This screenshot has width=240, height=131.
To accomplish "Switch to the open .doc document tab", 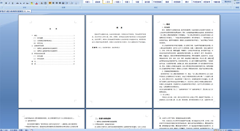I will (15, 11).
